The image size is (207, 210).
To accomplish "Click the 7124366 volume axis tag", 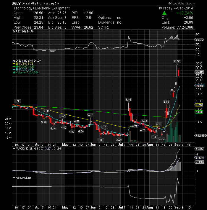I will point(201,136).
